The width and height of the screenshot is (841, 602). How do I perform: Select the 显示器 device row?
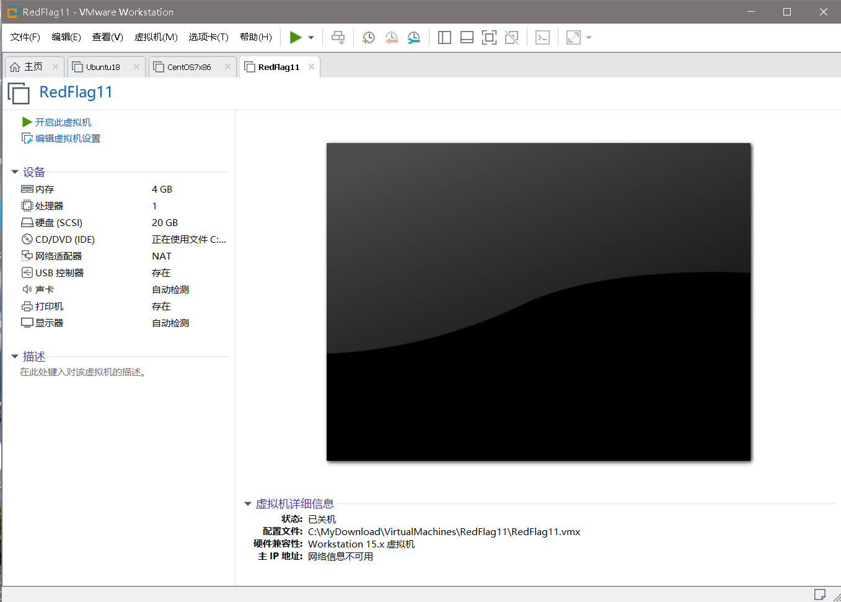pos(124,323)
